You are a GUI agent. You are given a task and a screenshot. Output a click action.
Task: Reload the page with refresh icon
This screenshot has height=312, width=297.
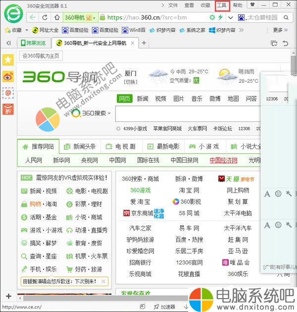coord(45,17)
